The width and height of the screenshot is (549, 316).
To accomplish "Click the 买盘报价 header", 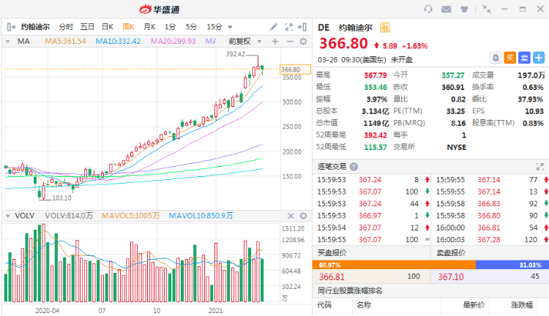I will [332, 252].
